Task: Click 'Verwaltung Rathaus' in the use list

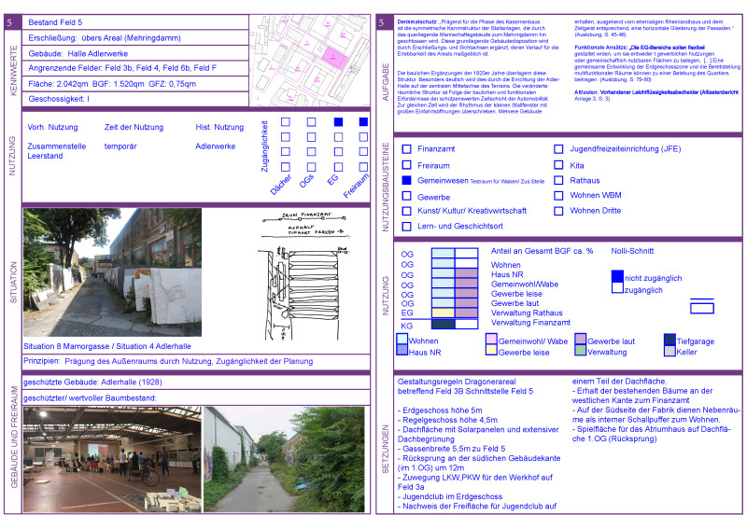Action: pos(527,313)
